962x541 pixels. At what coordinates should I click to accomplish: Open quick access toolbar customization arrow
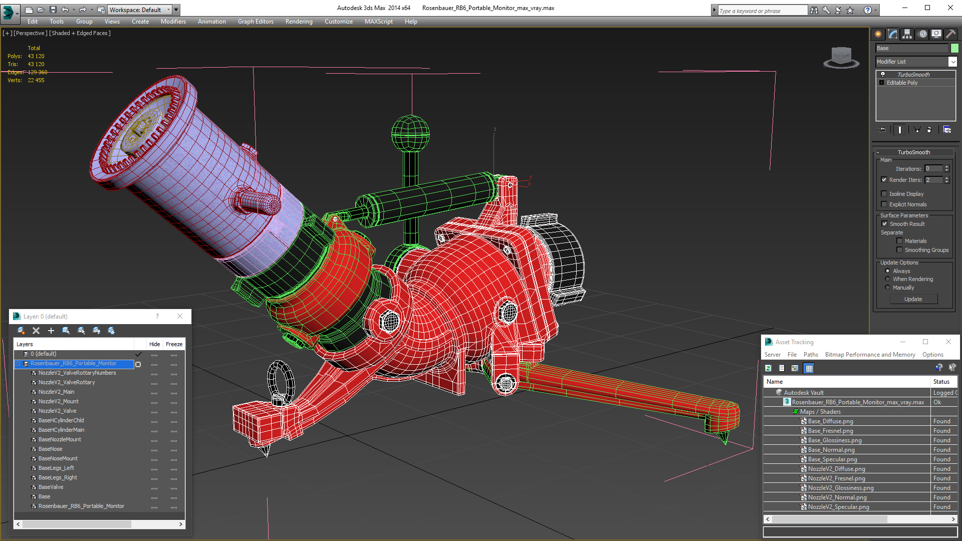(176, 10)
